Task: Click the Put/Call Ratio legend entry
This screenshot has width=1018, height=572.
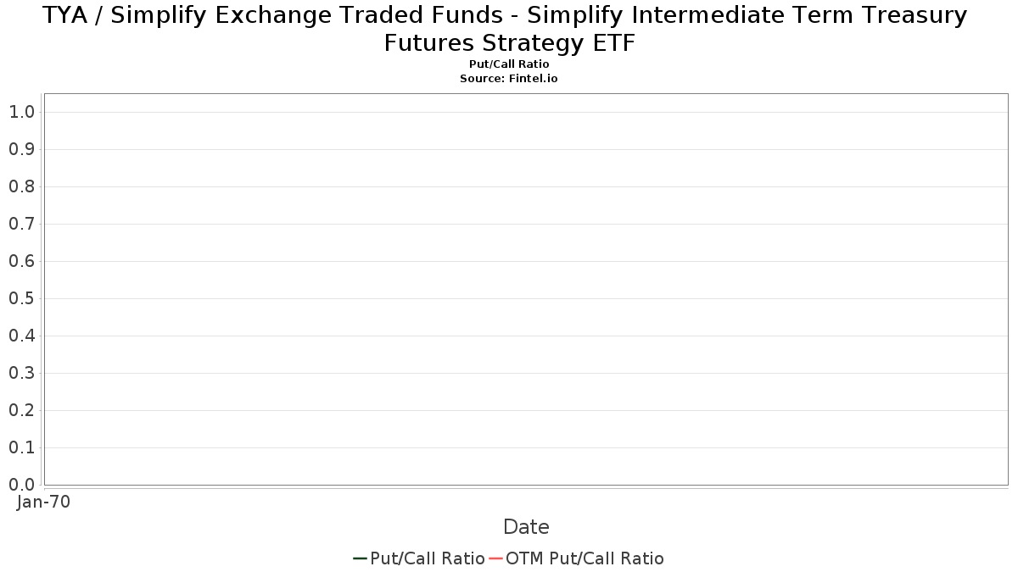Action: [x=419, y=558]
